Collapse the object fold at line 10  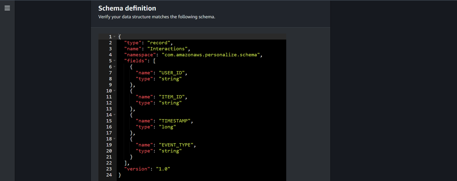click(x=114, y=91)
